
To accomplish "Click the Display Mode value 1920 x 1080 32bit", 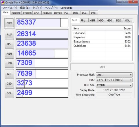I will [114, 90].
